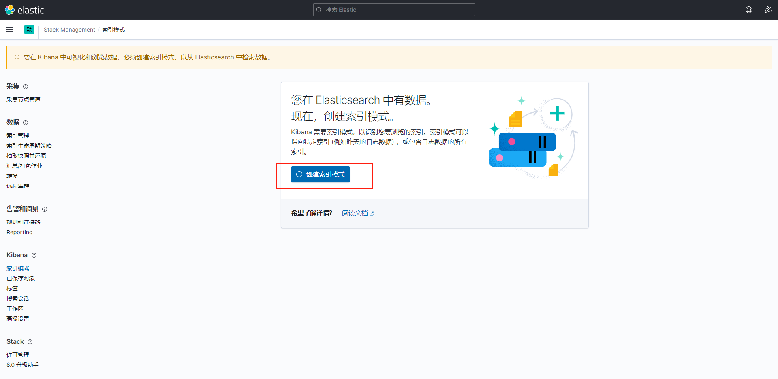Open 转换 in sidebar
This screenshot has width=778, height=379.
12,176
